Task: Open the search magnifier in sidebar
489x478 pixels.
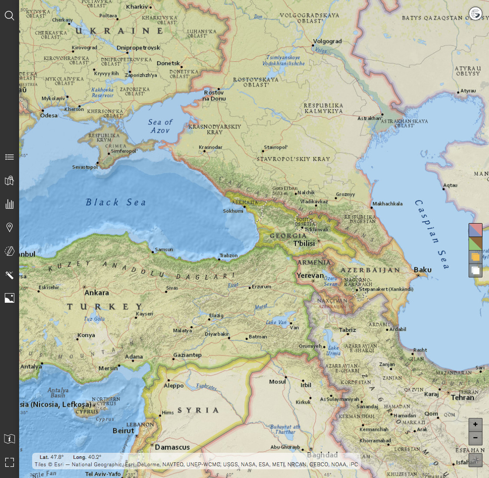Action: 10,16
